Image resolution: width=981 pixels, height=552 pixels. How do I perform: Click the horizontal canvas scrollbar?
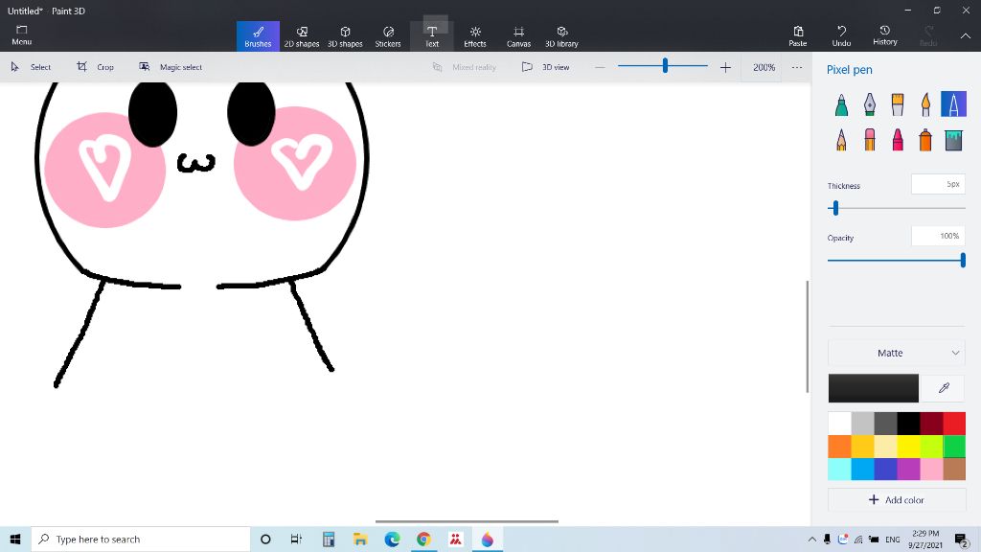tap(467, 520)
